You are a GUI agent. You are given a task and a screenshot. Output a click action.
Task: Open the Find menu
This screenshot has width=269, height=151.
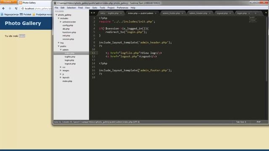coord(80,8)
